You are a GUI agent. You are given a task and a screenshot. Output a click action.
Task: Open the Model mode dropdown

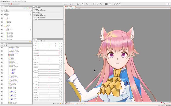coord(15,4)
